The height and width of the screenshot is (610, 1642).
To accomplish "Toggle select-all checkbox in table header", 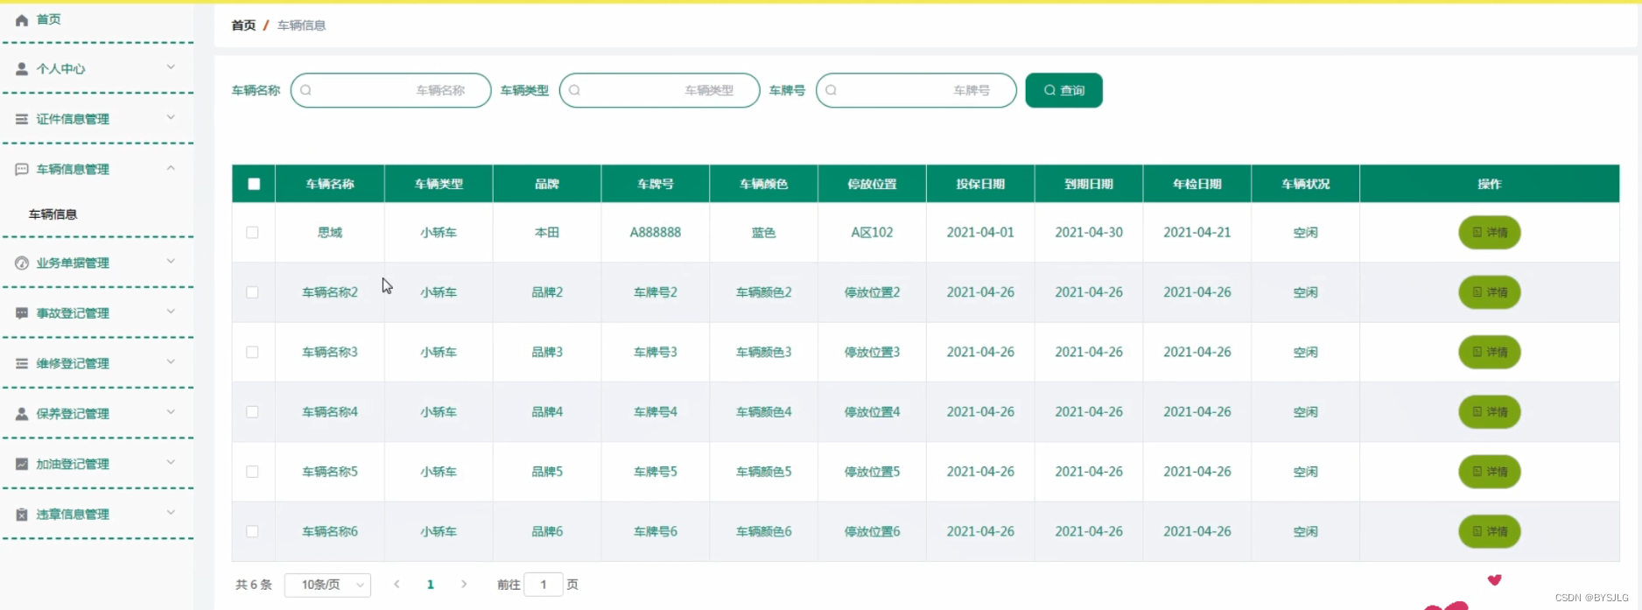I will (x=254, y=184).
